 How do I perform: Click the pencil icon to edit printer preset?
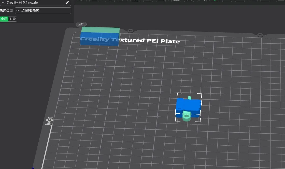point(67,3)
